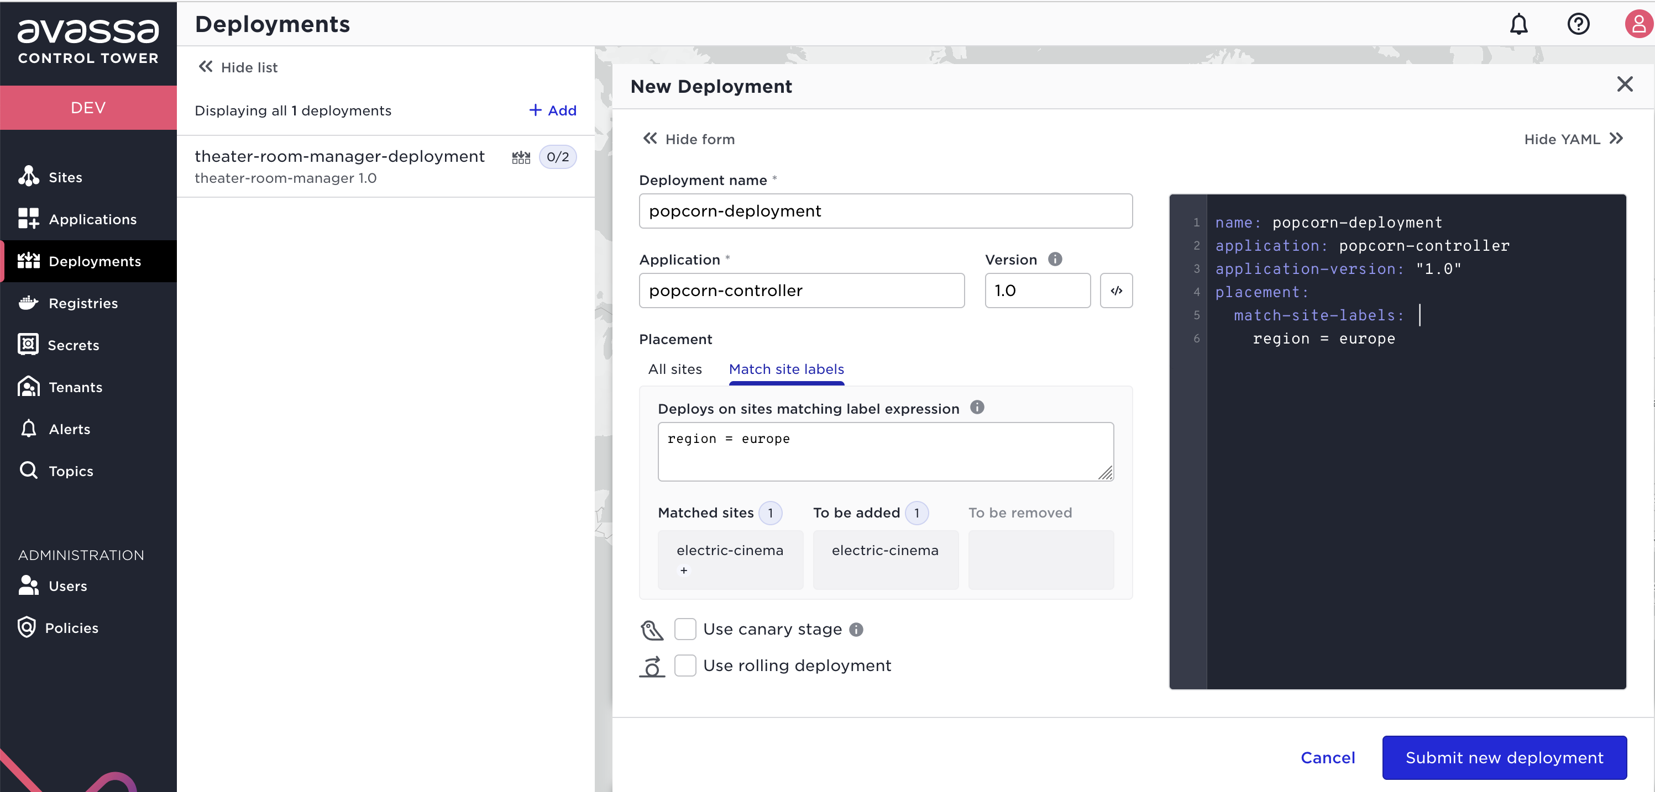Click the Policies shield icon
The width and height of the screenshot is (1655, 792).
pos(27,627)
